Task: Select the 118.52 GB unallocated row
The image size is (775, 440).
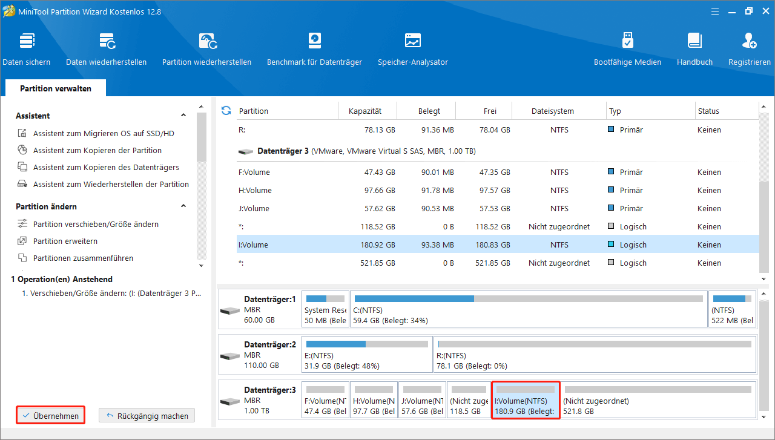Action: click(496, 227)
